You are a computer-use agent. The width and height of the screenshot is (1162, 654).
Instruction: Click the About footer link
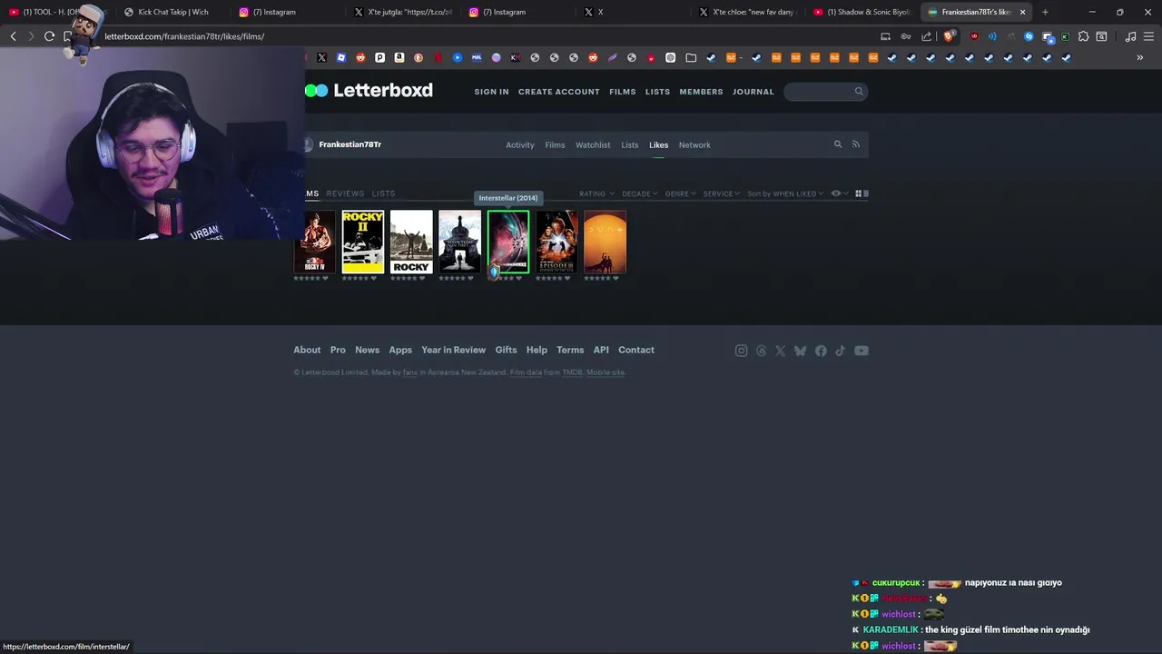point(307,350)
